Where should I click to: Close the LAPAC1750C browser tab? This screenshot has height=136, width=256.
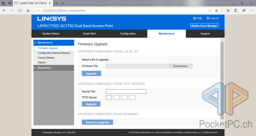click(50, 3)
